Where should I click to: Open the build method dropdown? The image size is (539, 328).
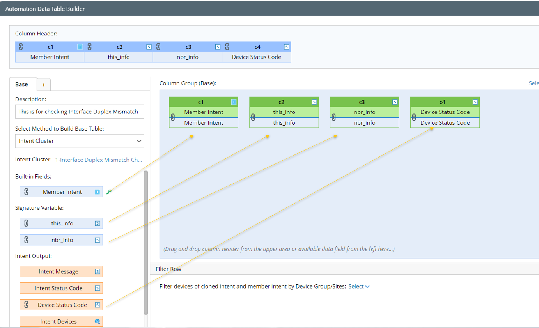[x=80, y=141]
